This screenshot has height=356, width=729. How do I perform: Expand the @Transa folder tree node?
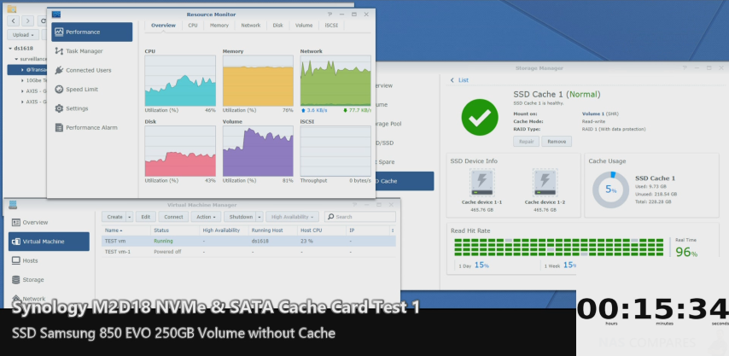point(23,70)
